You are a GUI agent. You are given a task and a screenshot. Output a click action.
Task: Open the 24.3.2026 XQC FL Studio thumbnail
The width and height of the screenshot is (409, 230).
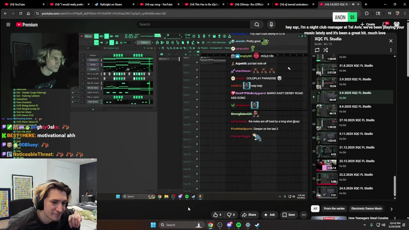pos(327,192)
